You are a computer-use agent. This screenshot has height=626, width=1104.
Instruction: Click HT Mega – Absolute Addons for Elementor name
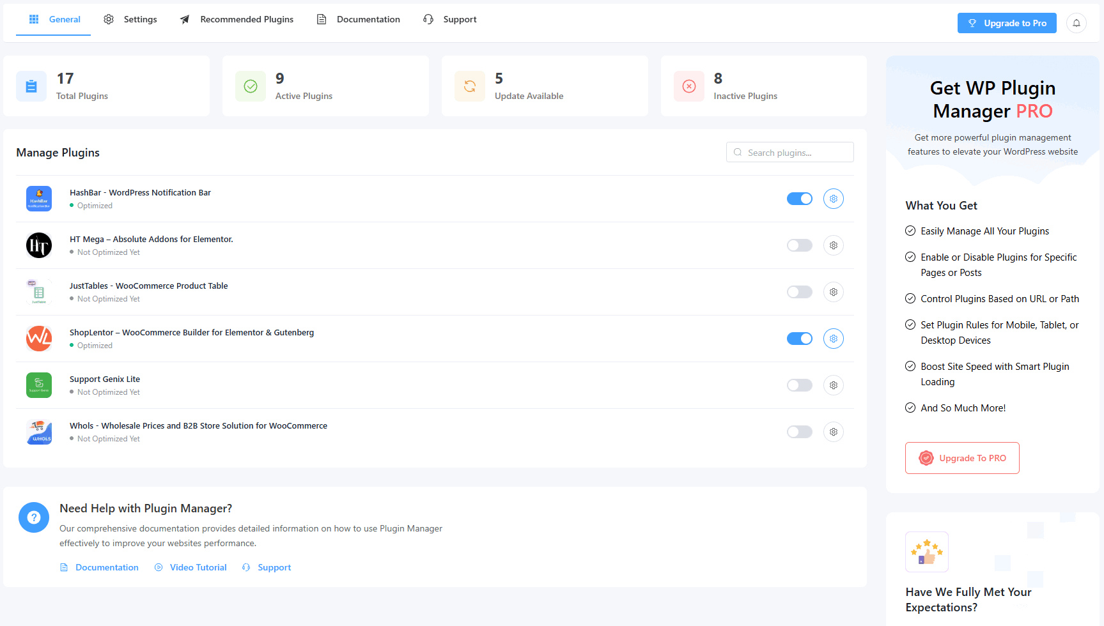coord(152,239)
